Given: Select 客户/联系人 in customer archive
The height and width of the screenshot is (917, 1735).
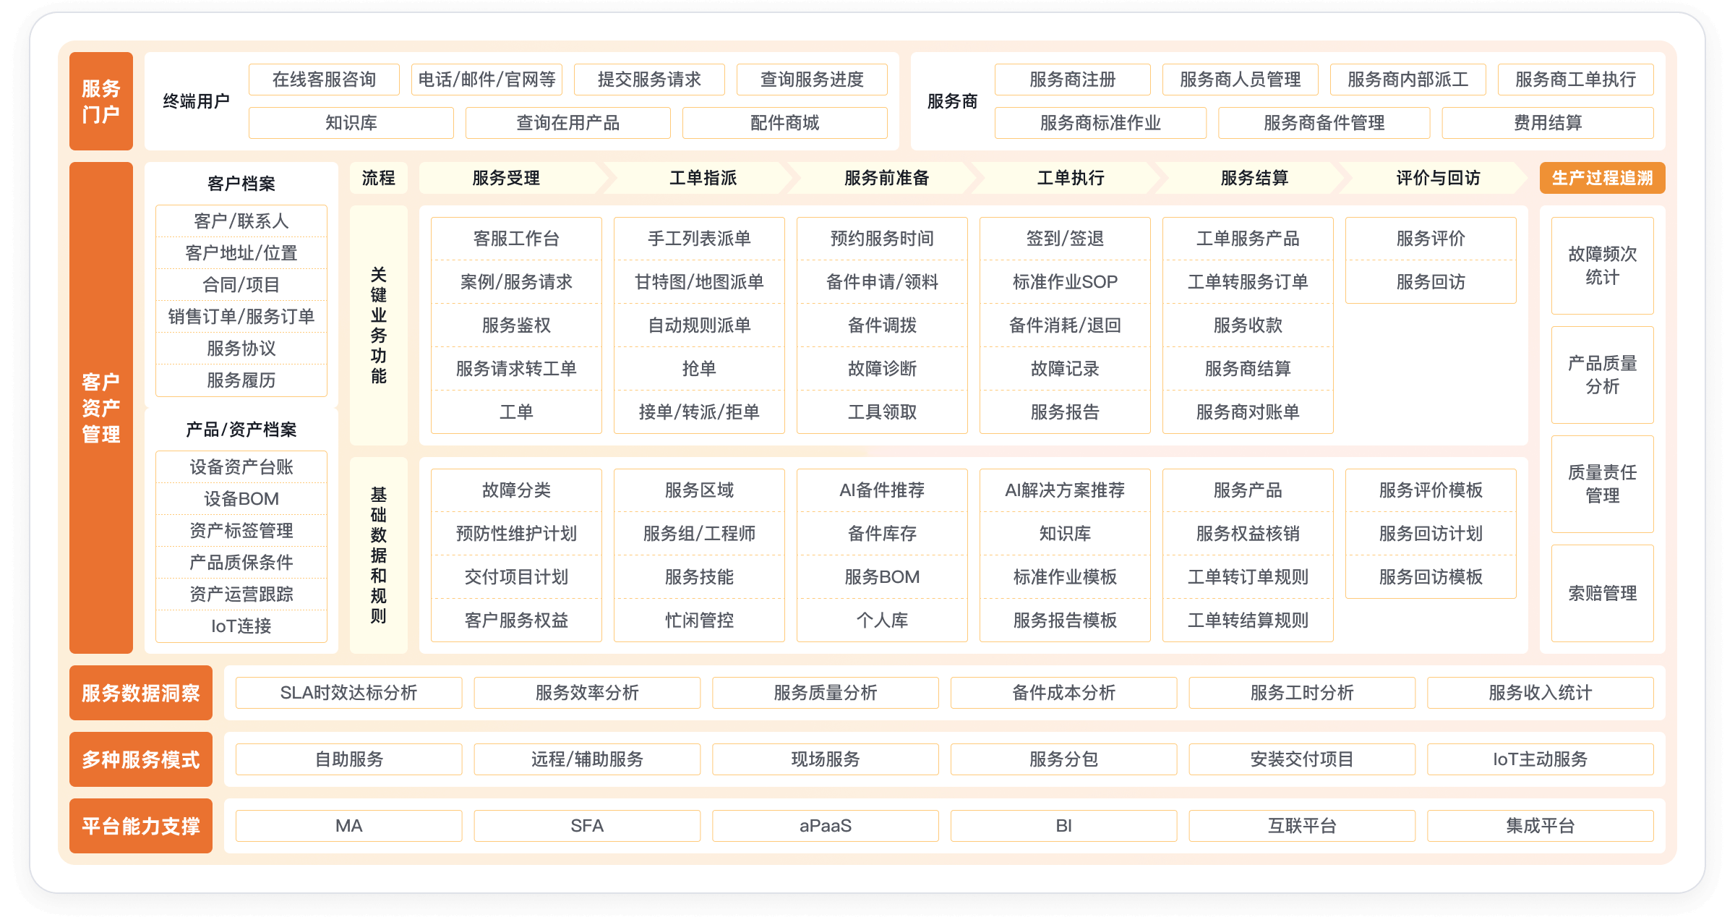Looking at the screenshot, I should 241,221.
